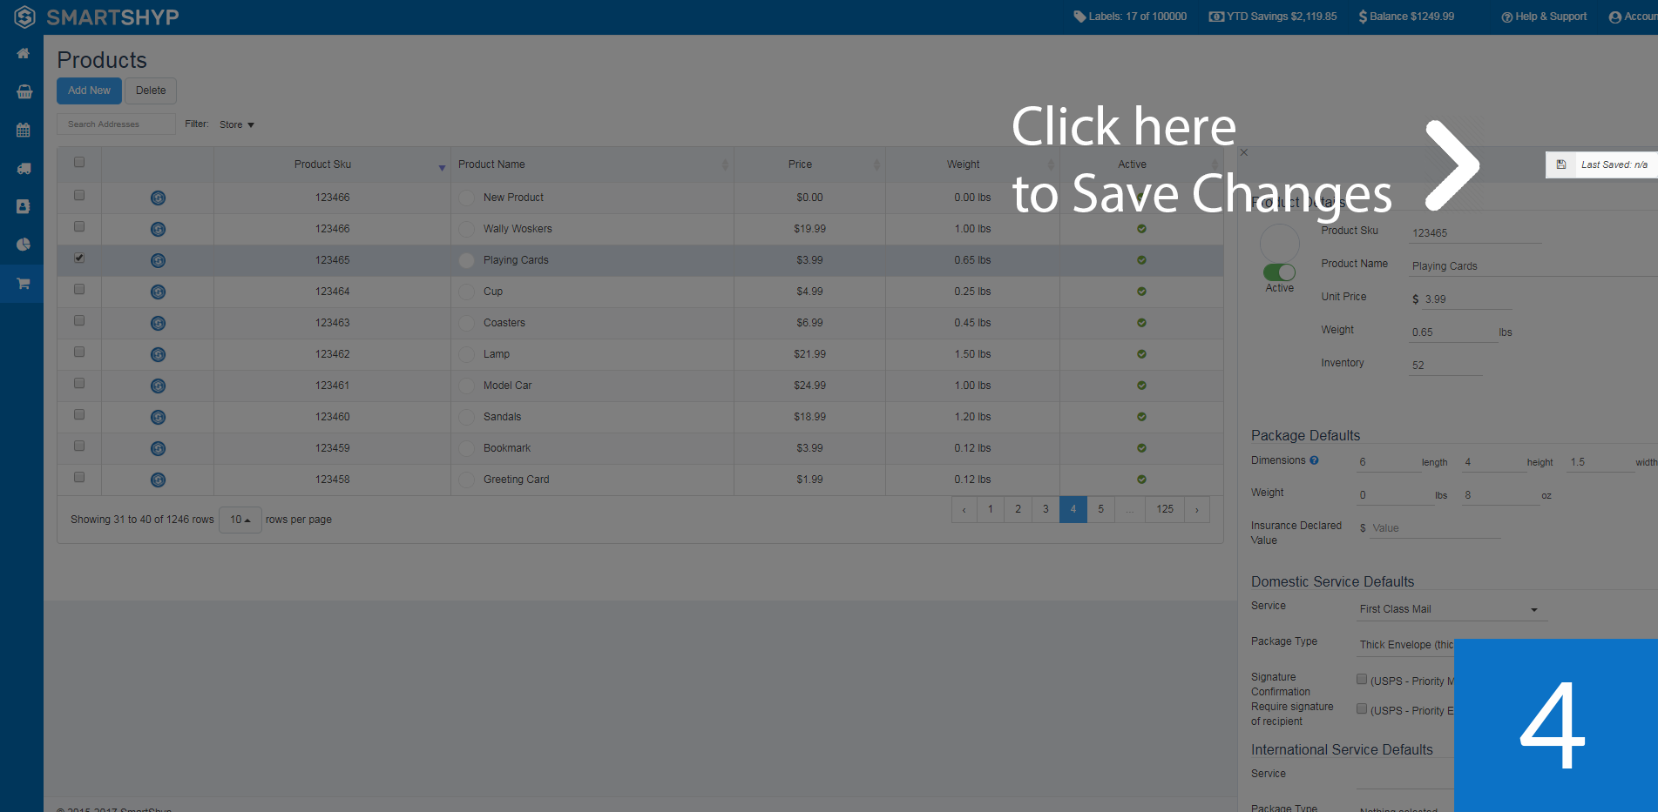Viewport: 1658px width, 812px height.
Task: Check the Coasters row checkbox
Action: pyautogui.click(x=79, y=320)
